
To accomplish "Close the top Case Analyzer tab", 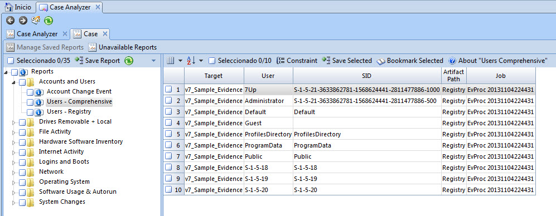I will (x=98, y=7).
